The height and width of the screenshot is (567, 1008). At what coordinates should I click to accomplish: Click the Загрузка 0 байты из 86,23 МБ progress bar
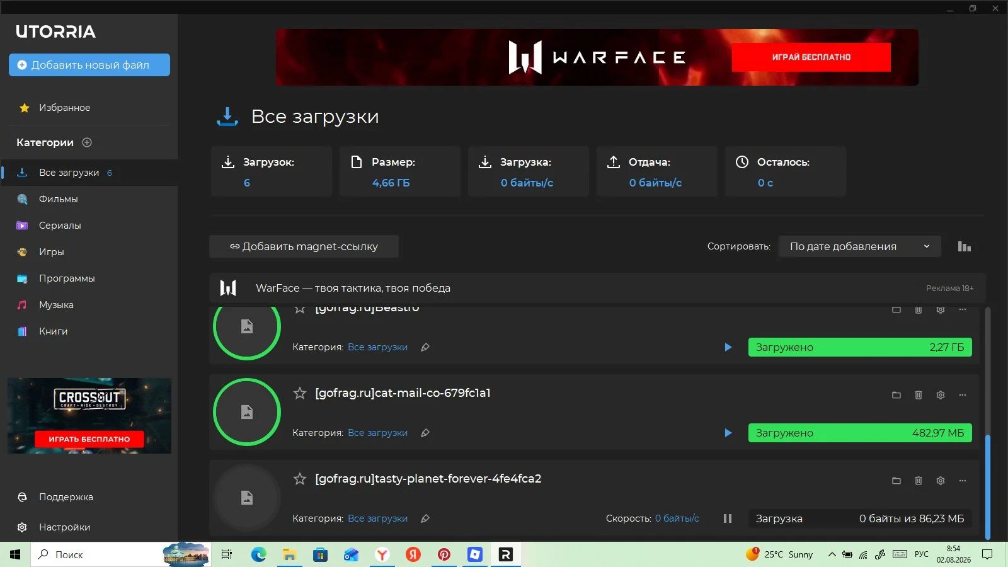(x=860, y=518)
